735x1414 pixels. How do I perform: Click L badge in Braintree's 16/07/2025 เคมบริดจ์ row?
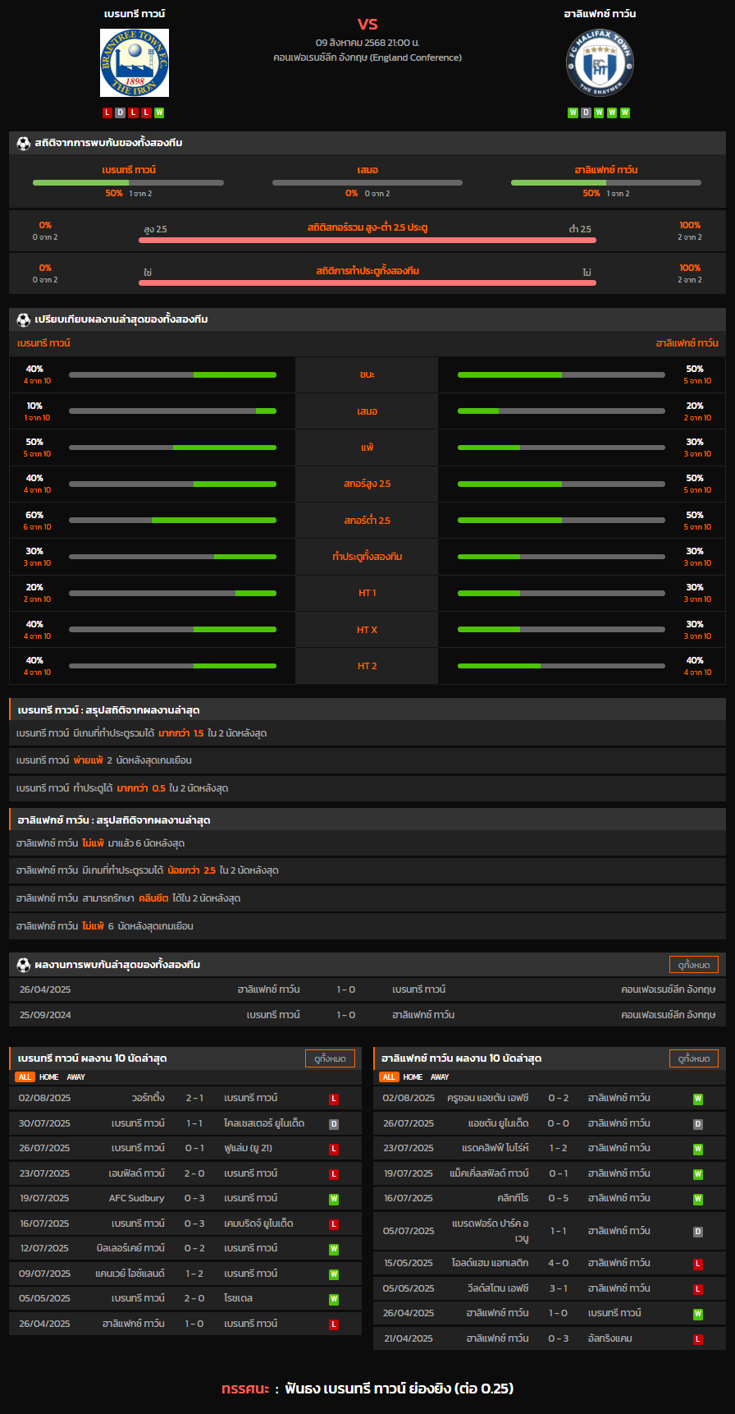(x=334, y=1224)
